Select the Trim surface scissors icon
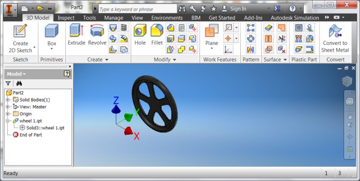Viewport: 360px width, 181px height. tap(281, 39)
